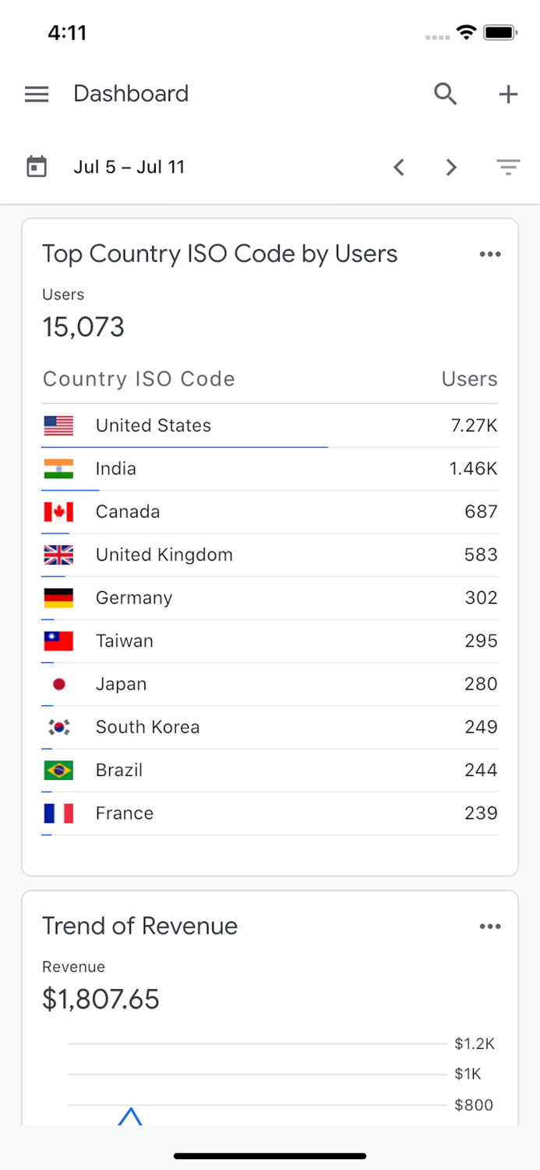Open the navigation hamburger menu
This screenshot has height=1170, width=540.
pyautogui.click(x=36, y=94)
